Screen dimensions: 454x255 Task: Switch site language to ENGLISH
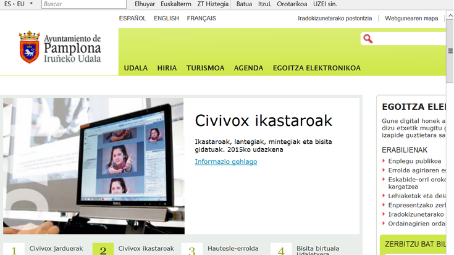click(166, 19)
